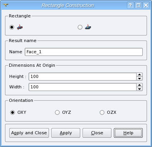
Task: Click the rectangle-on-object construction icon
Action: [x=88, y=27]
